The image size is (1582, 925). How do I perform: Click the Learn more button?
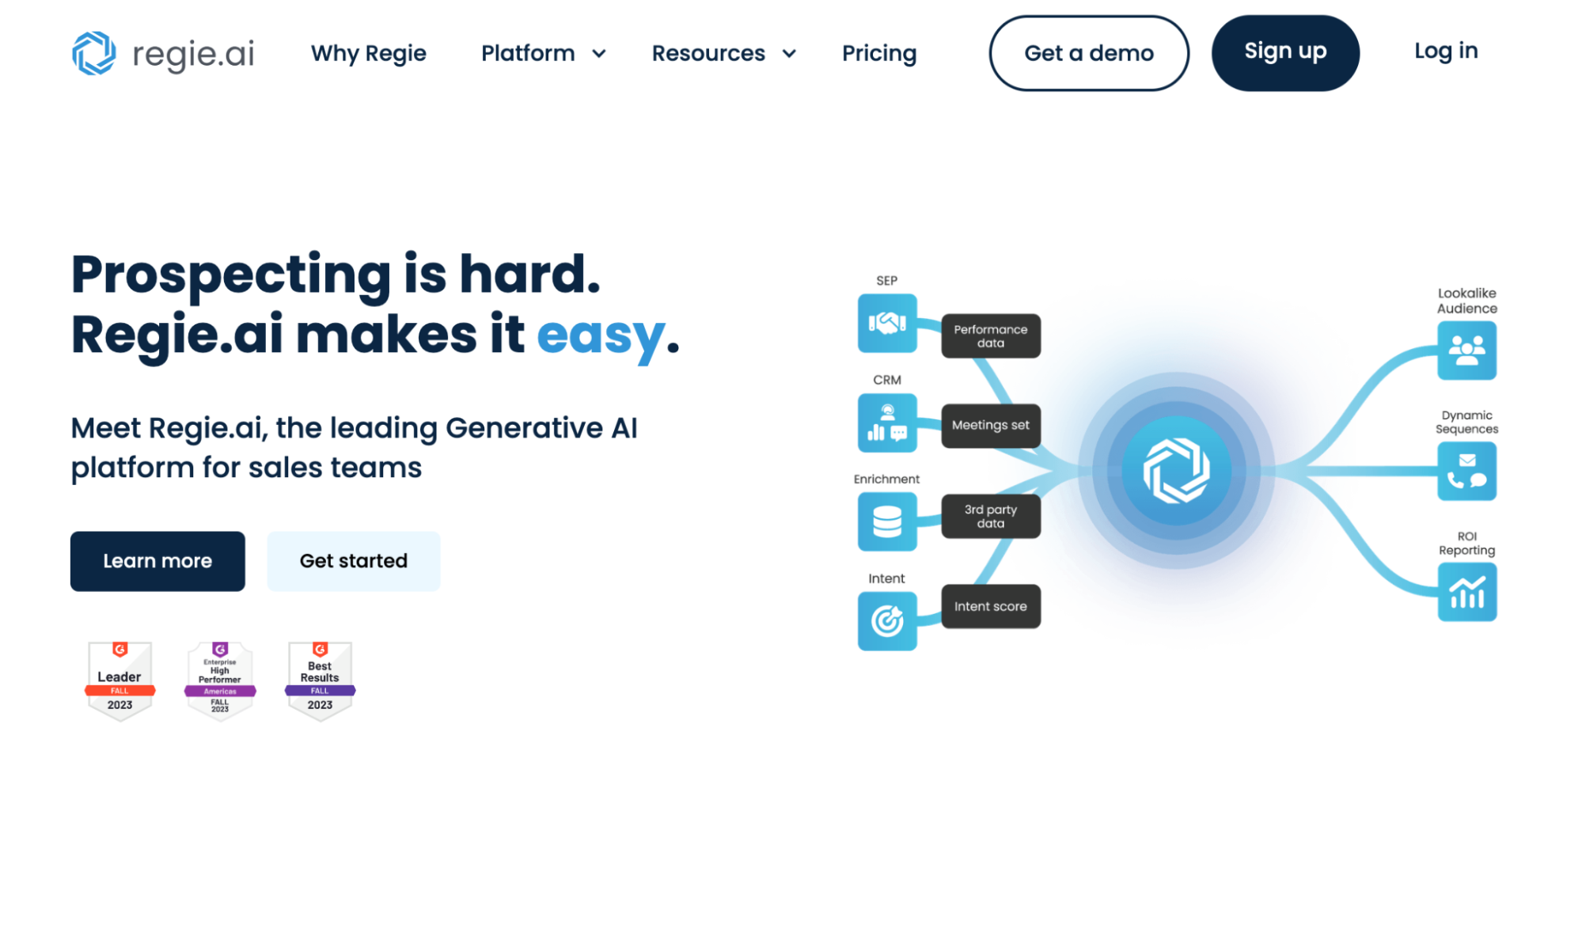click(157, 560)
